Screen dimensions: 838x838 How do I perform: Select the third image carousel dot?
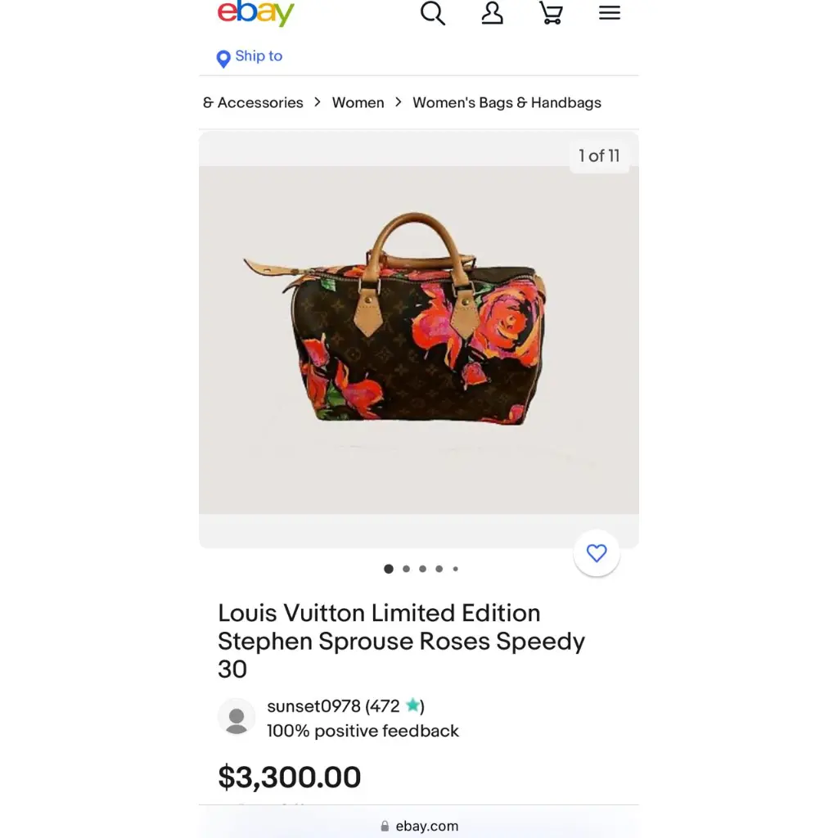(423, 569)
